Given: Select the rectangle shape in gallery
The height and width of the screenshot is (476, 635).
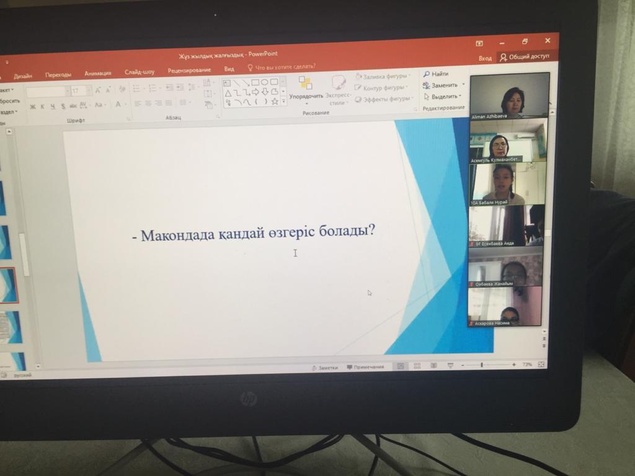Looking at the screenshot, I should 255,82.
